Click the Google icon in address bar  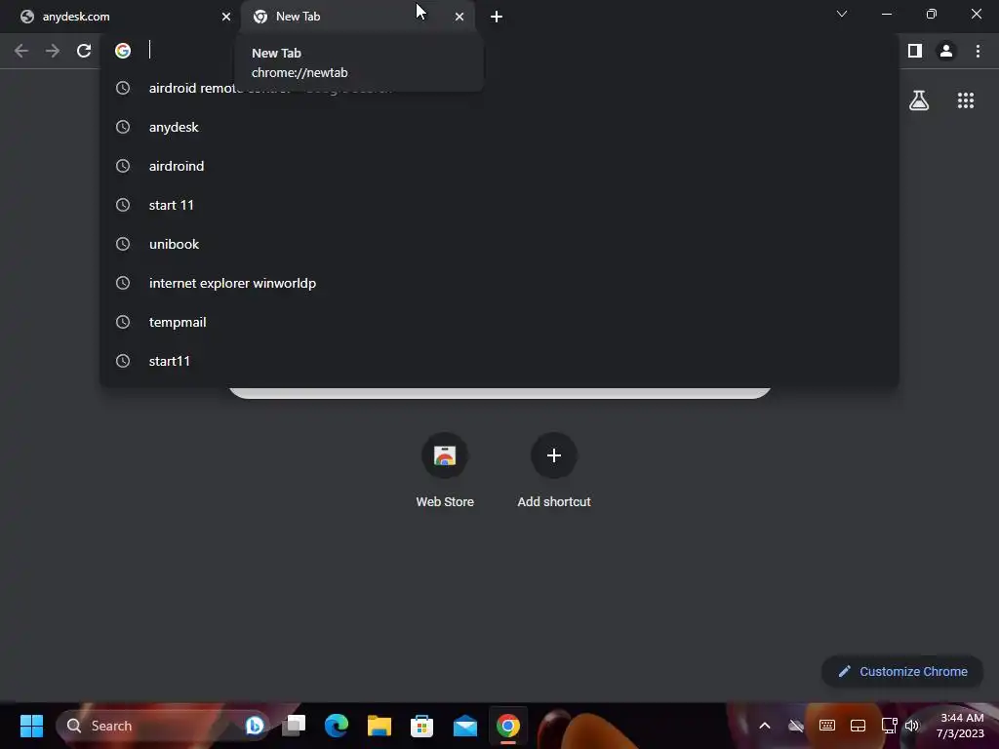[123, 51]
